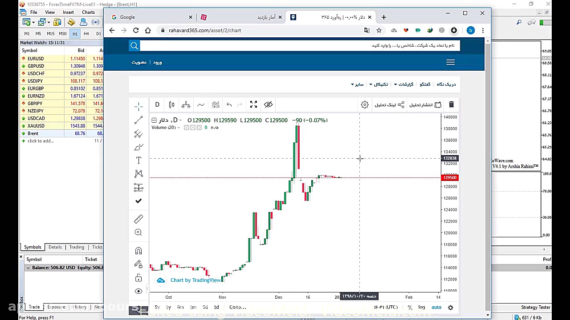Select the ruler measure tool
Viewport: 570px width, 320px height.
[x=138, y=219]
